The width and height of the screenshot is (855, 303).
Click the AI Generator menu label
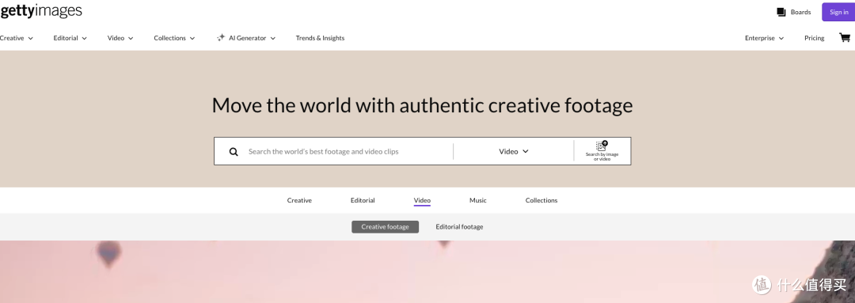tap(248, 38)
